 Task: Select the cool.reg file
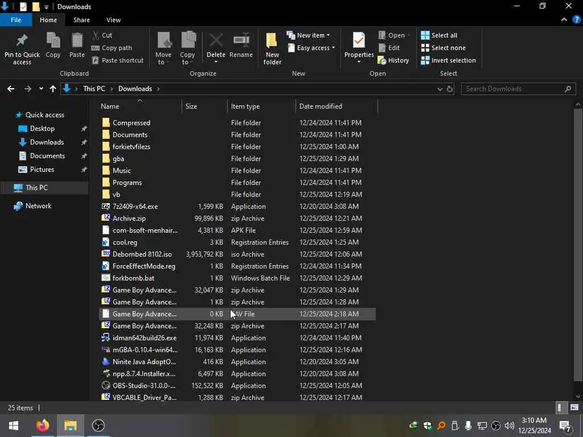tap(237, 242)
